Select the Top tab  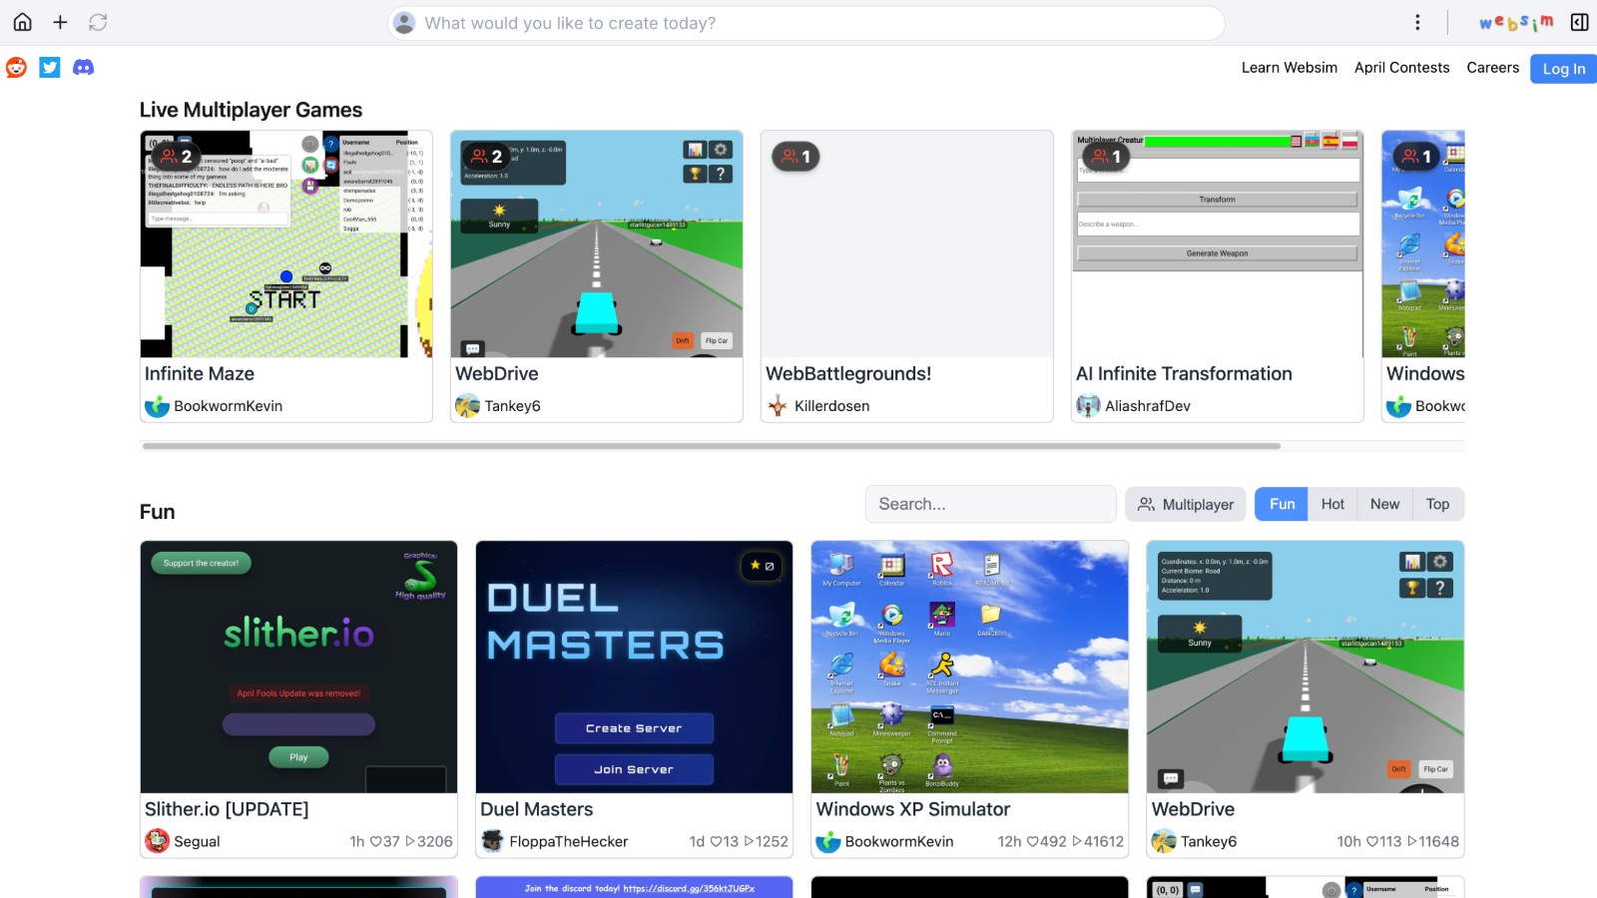(1437, 504)
